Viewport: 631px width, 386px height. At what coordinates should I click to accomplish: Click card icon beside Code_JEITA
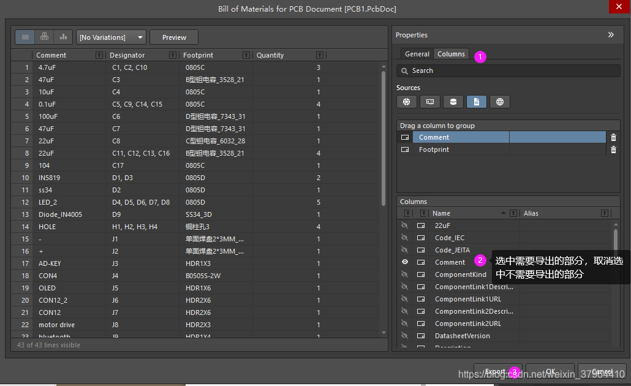(421, 250)
